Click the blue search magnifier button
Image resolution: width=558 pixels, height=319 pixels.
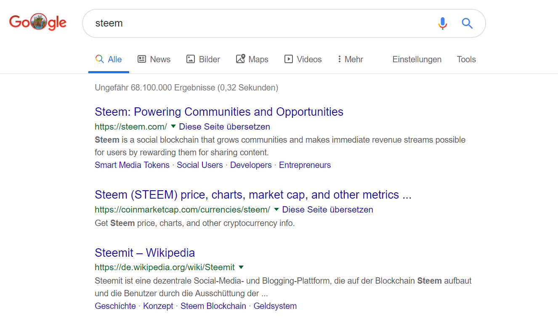pos(467,23)
